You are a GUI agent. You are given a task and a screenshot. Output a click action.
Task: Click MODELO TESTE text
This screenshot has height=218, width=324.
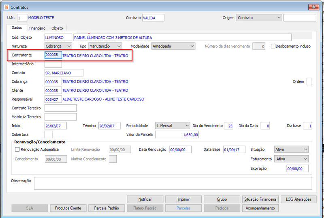(x=41, y=18)
